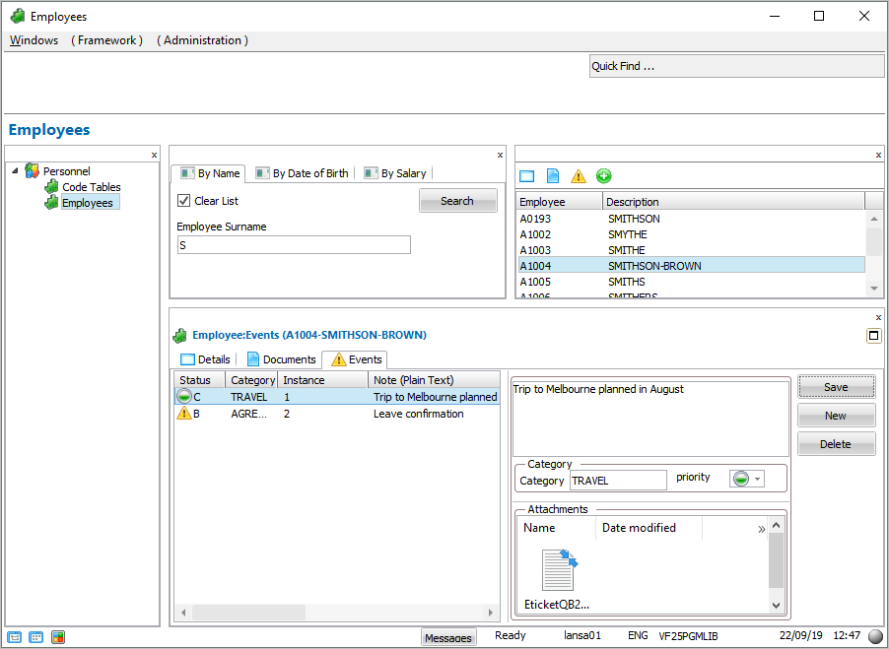
Task: Click the Details icon in employee list toolbar
Action: coord(526,176)
